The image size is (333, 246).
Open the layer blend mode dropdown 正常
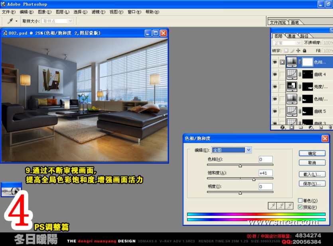287,43
